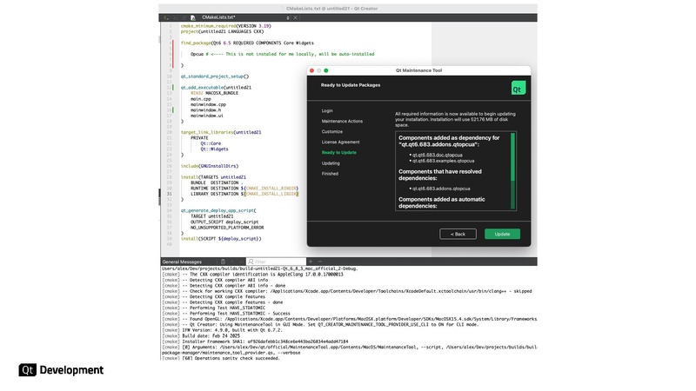Select the Ready to Update step

[x=339, y=153]
